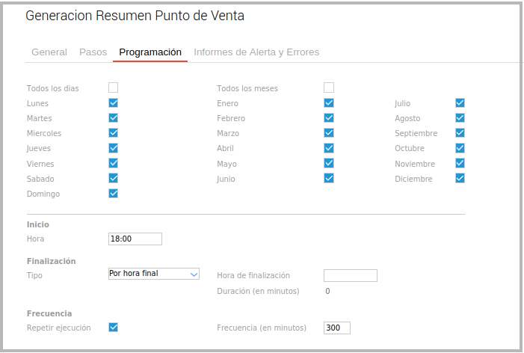Disable the Domingo checkbox

pos(114,194)
